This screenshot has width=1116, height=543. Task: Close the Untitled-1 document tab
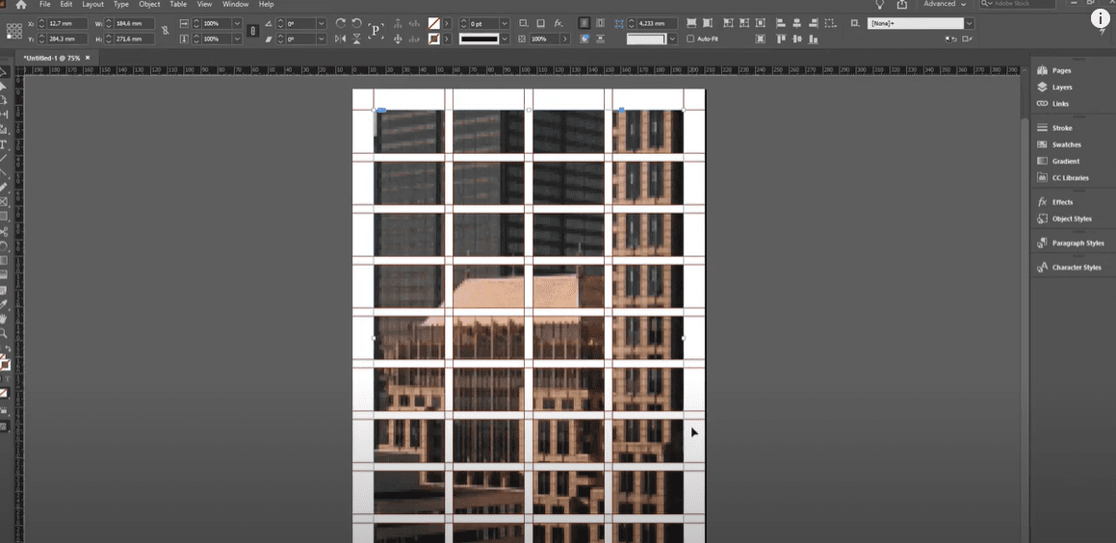pos(88,58)
